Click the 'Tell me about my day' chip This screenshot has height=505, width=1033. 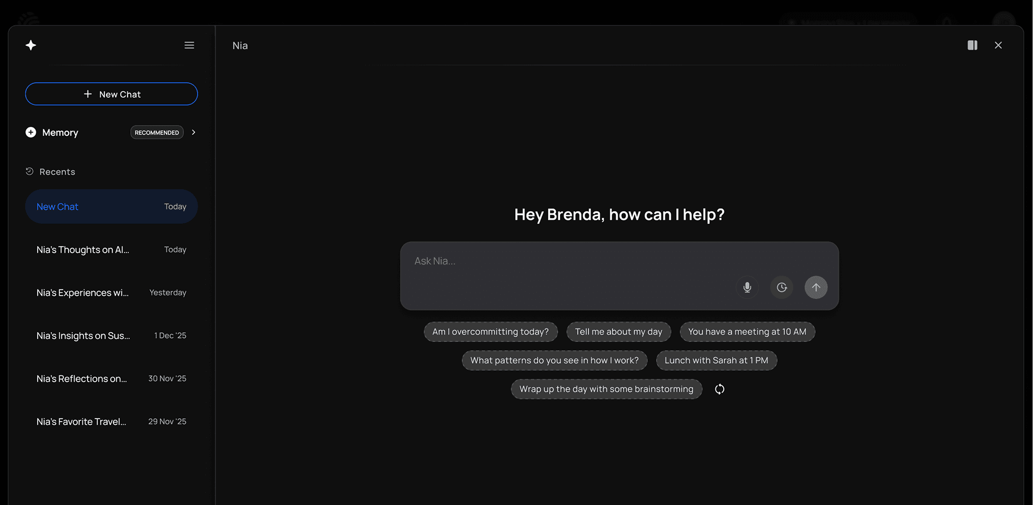click(x=618, y=332)
